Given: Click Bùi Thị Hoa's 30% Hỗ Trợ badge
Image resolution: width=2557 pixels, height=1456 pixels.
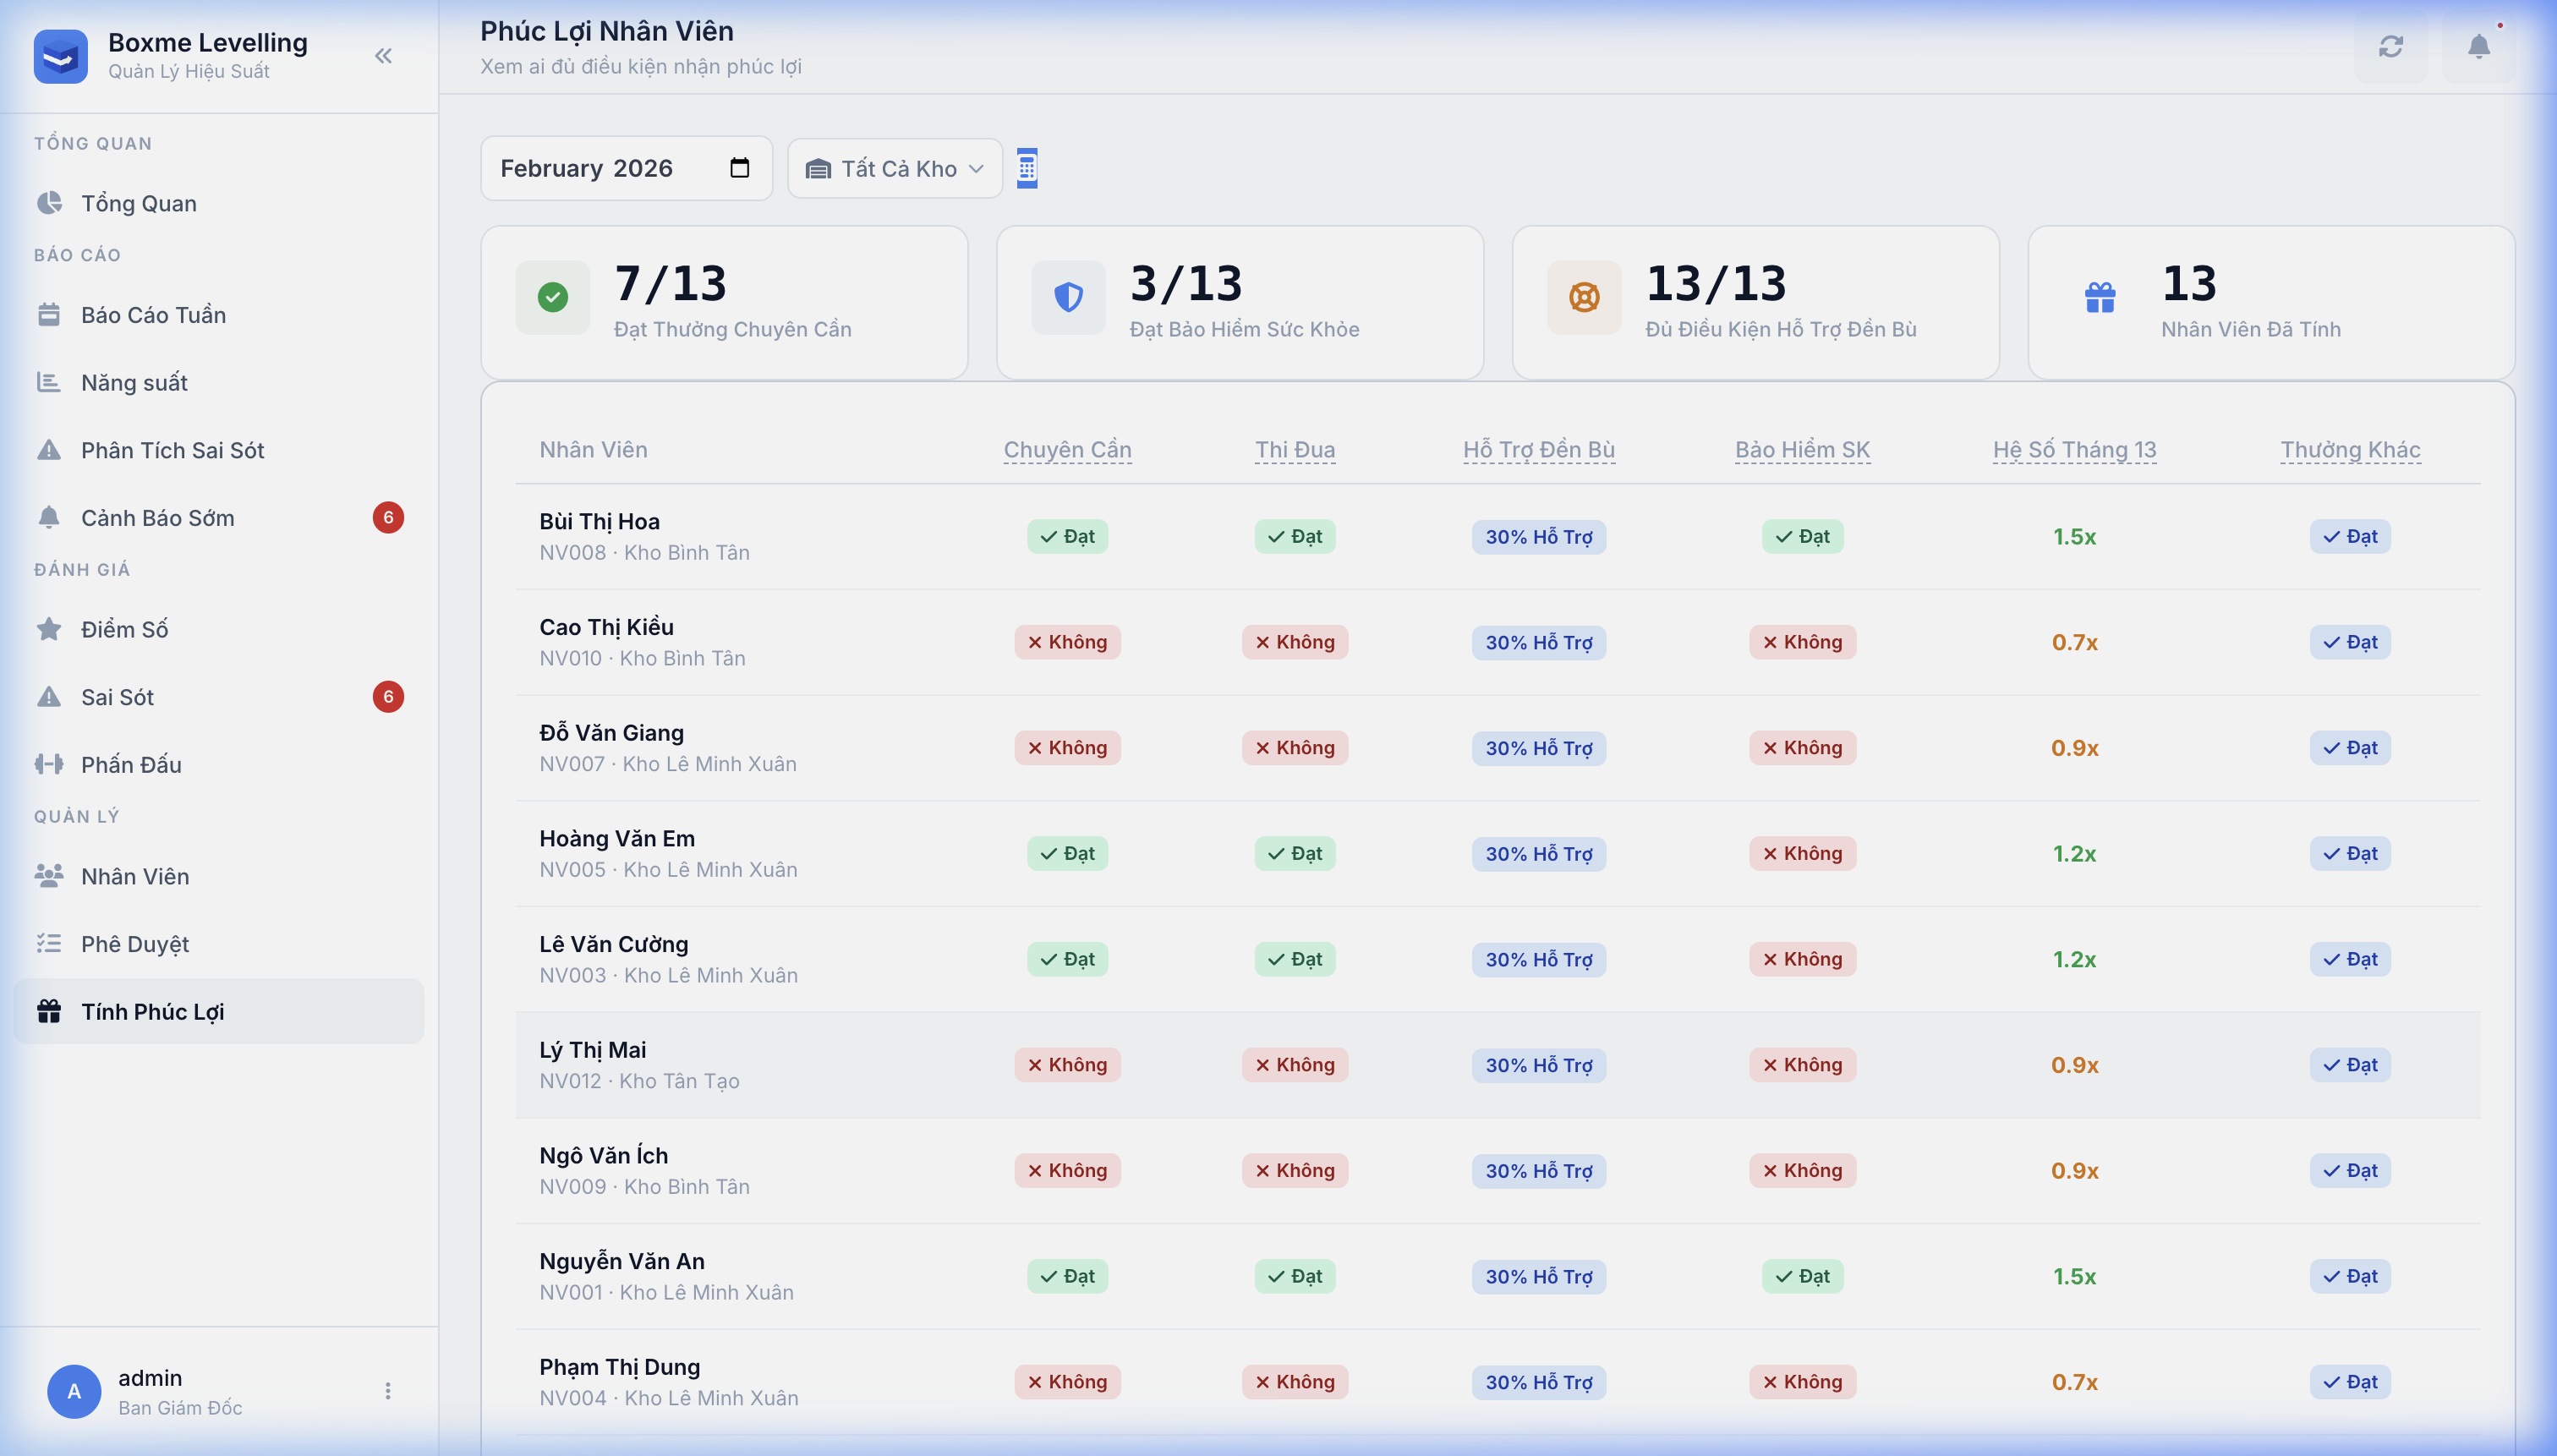Looking at the screenshot, I should pyautogui.click(x=1538, y=537).
